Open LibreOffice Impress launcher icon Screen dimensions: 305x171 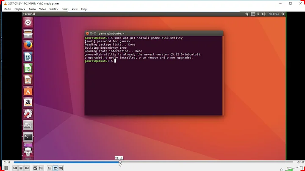point(28,80)
